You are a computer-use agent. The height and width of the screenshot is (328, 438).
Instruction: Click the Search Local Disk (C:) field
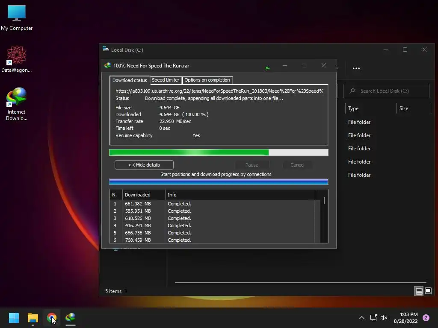point(386,91)
